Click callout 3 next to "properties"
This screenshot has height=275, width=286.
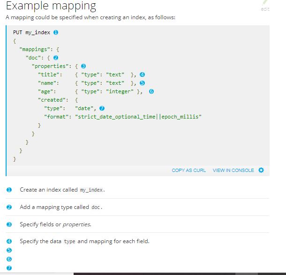(x=83, y=66)
